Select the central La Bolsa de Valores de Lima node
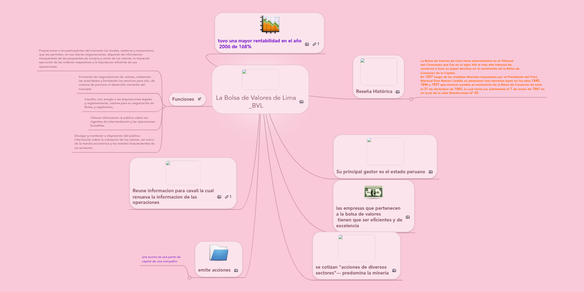 256,101
